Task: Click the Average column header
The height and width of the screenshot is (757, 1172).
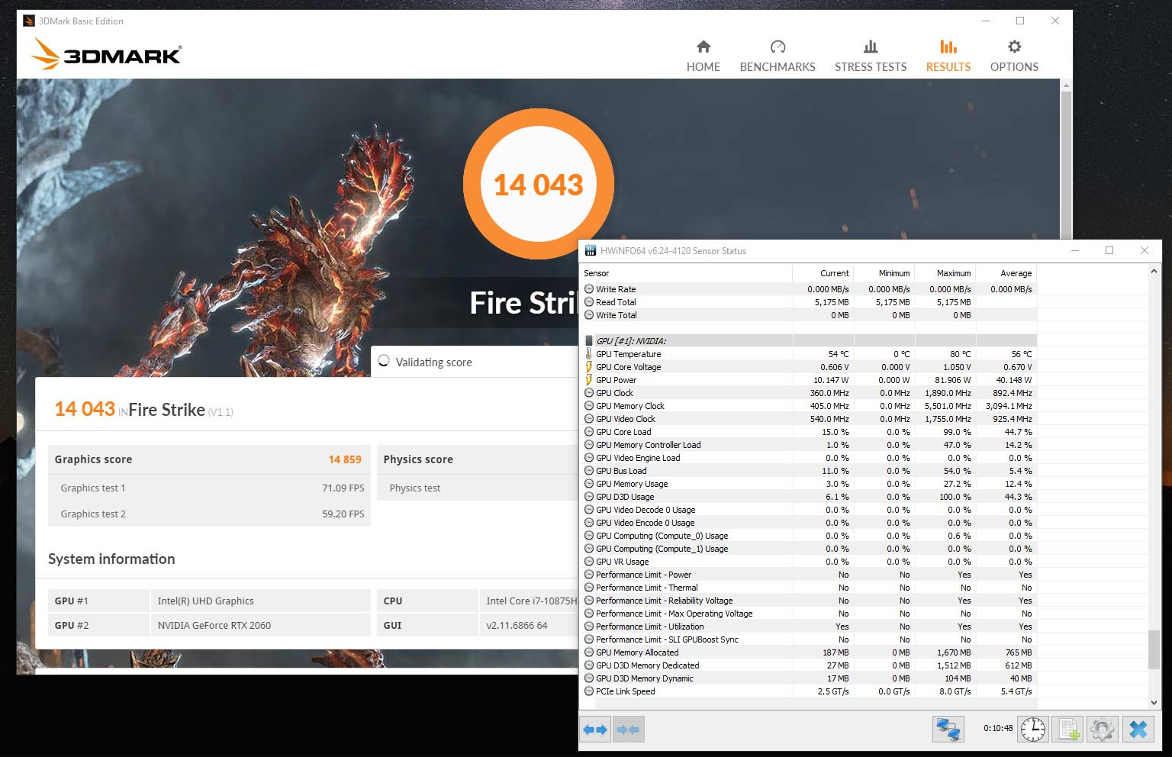Action: pos(1006,273)
